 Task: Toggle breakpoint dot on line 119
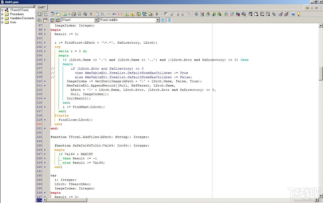click(x=45, y=120)
